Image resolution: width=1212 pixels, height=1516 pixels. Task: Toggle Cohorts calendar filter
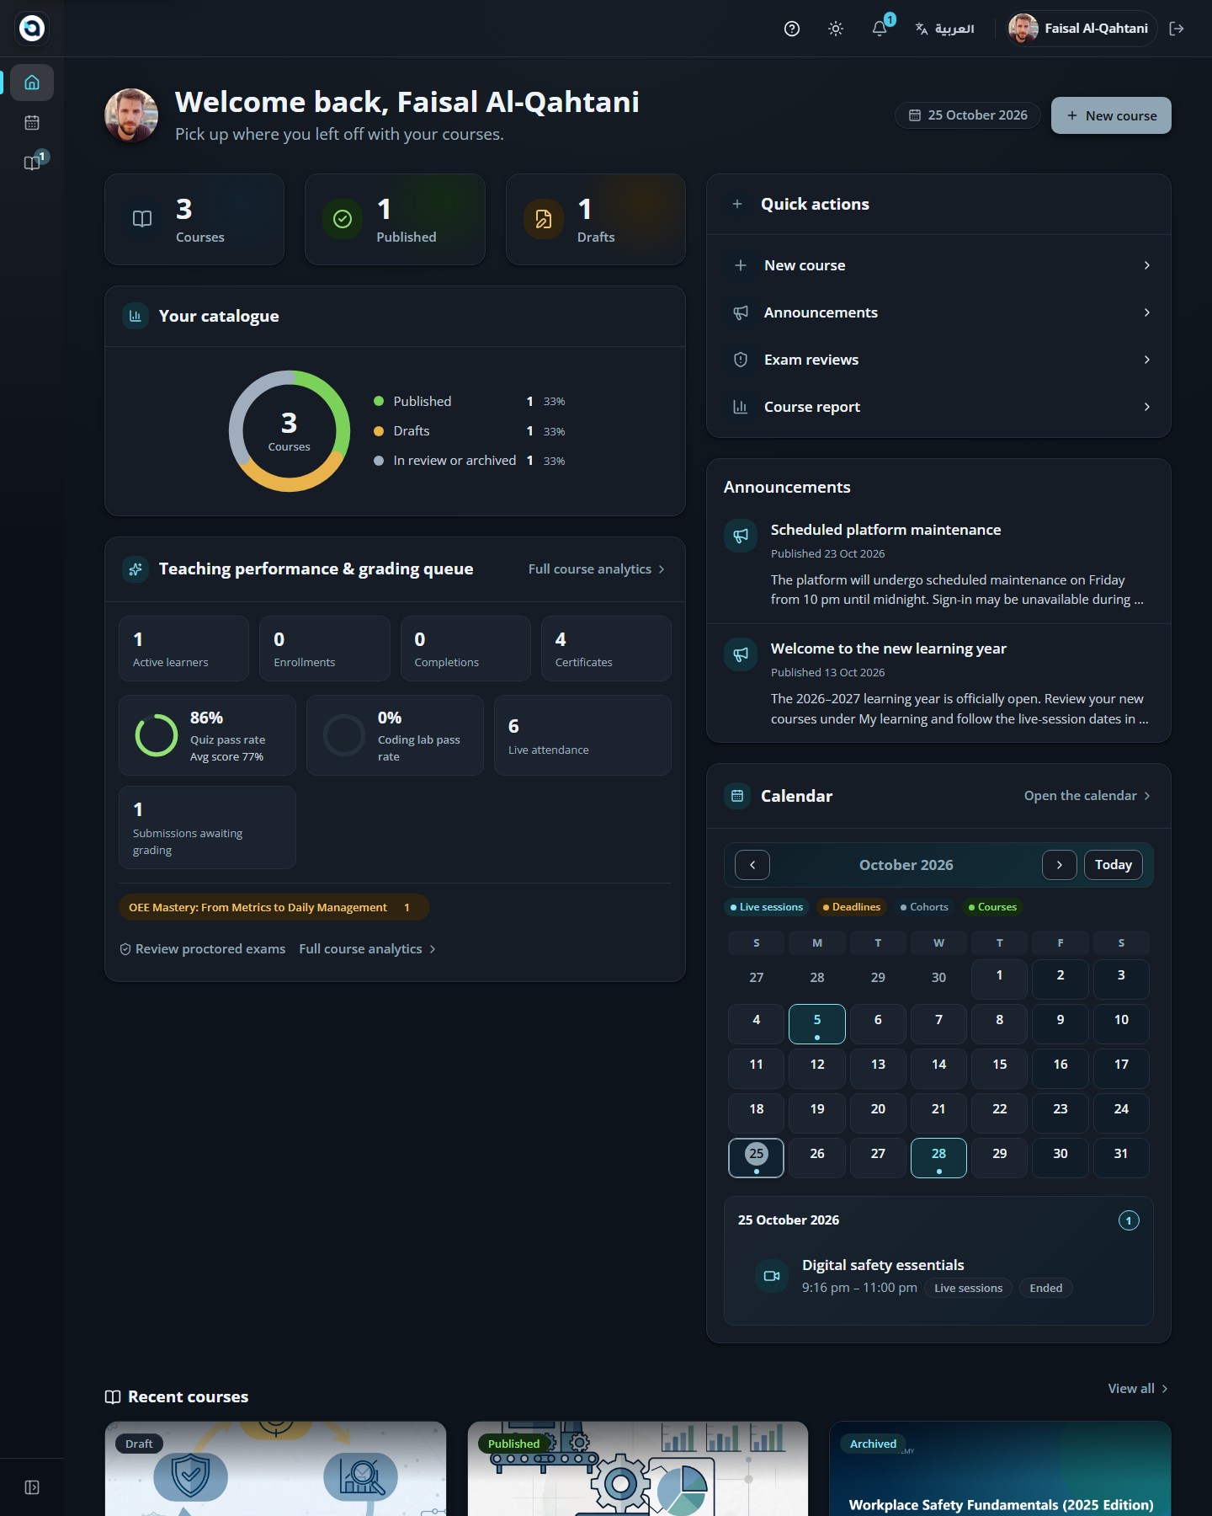924,907
